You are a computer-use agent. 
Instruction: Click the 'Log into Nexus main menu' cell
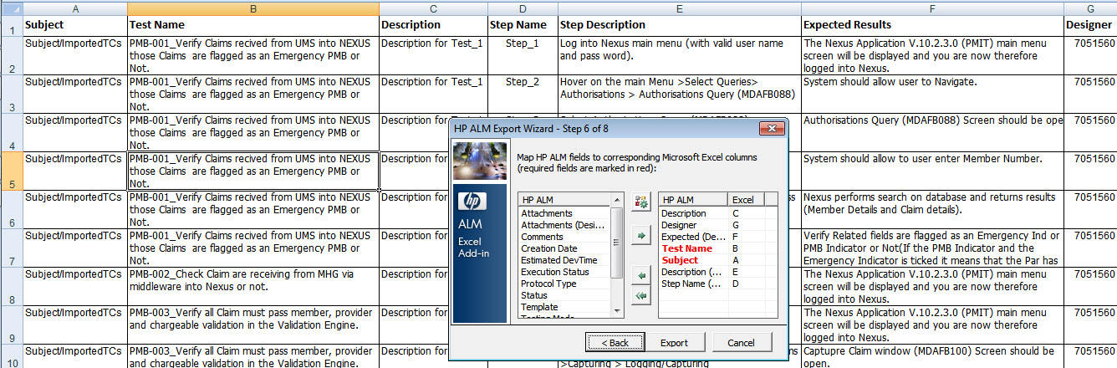[679, 54]
